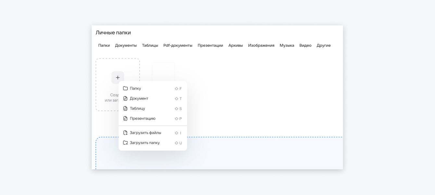Show the Презентации tab

click(210, 45)
